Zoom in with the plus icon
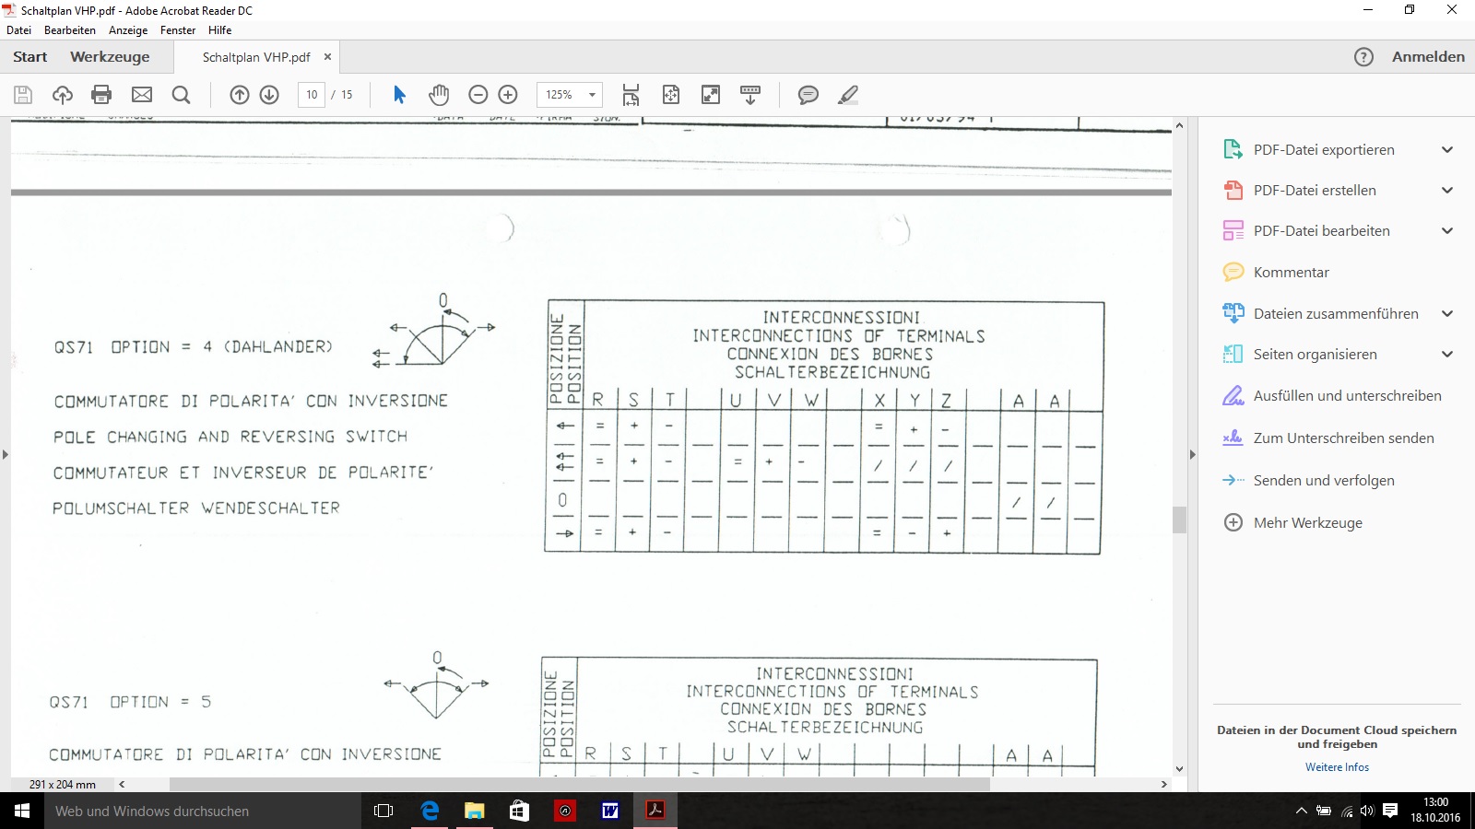 pos(508,94)
